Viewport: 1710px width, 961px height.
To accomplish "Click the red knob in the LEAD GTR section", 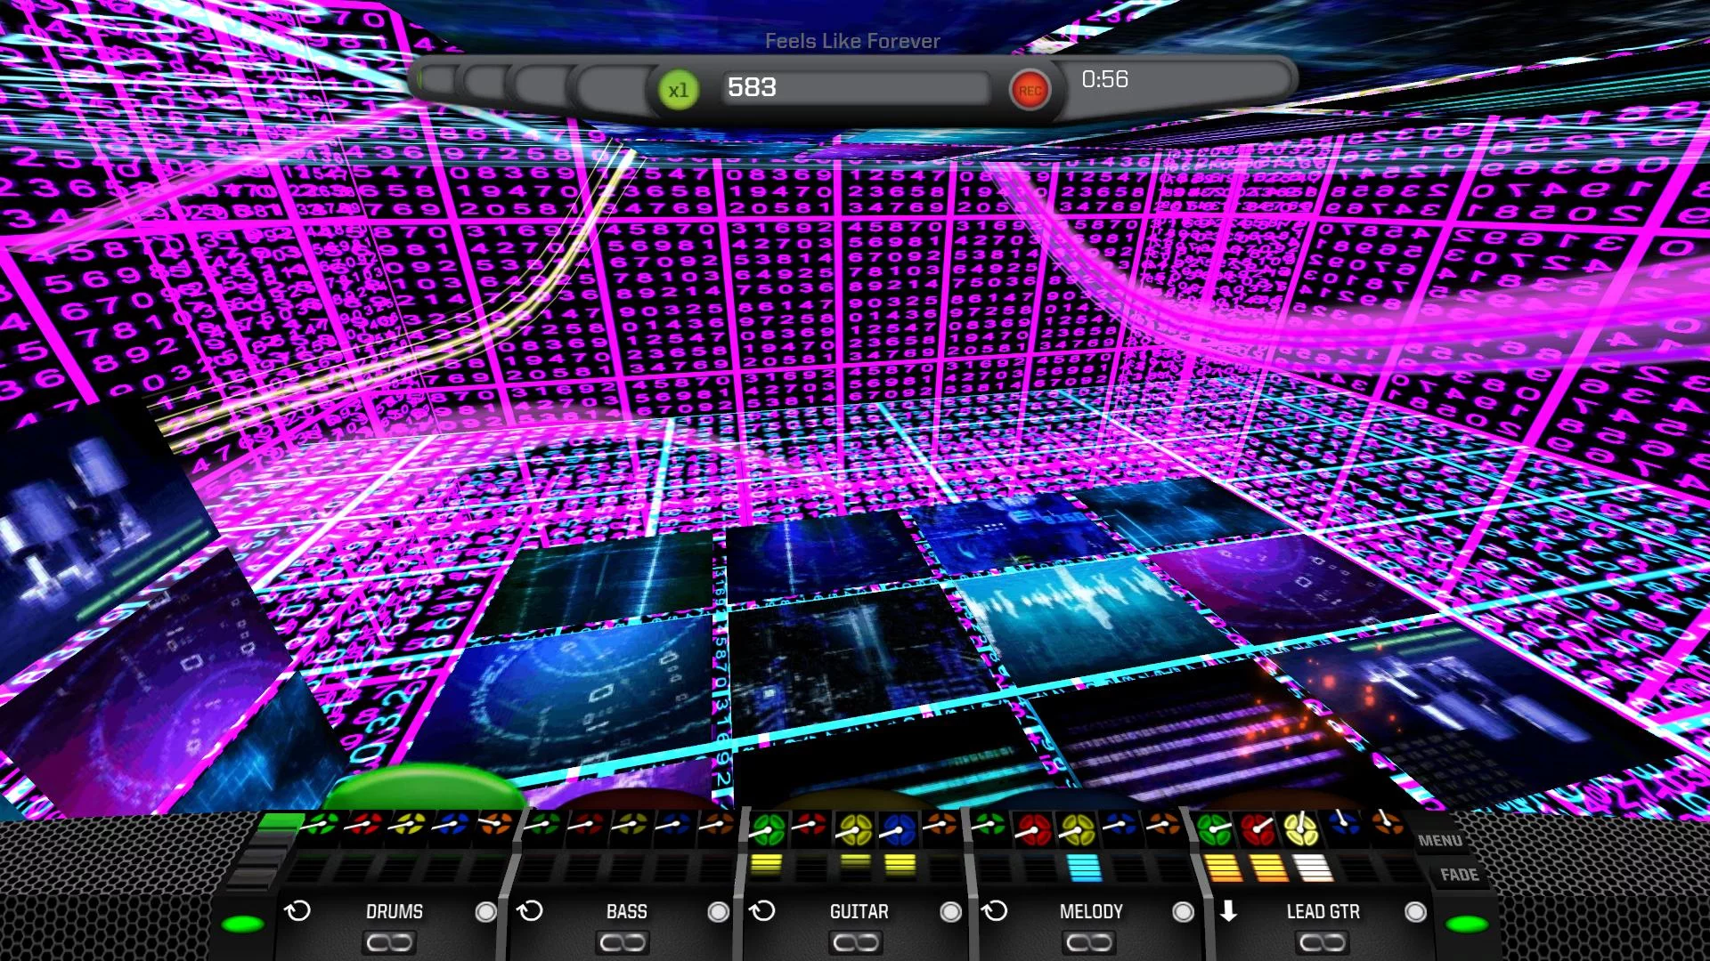I will coord(1258,830).
